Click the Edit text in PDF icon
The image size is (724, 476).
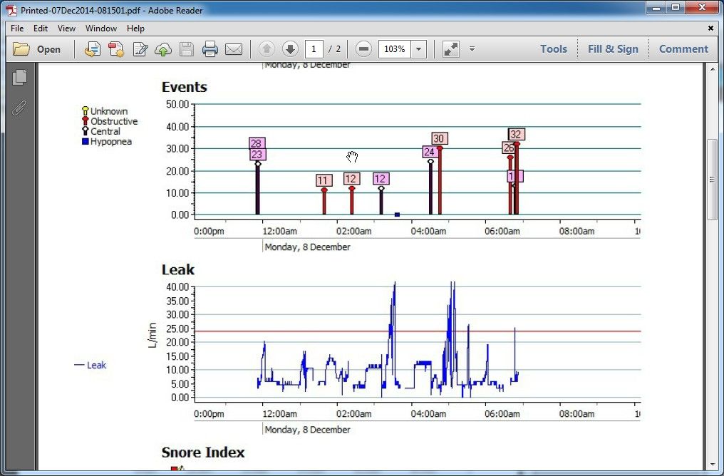coord(140,49)
